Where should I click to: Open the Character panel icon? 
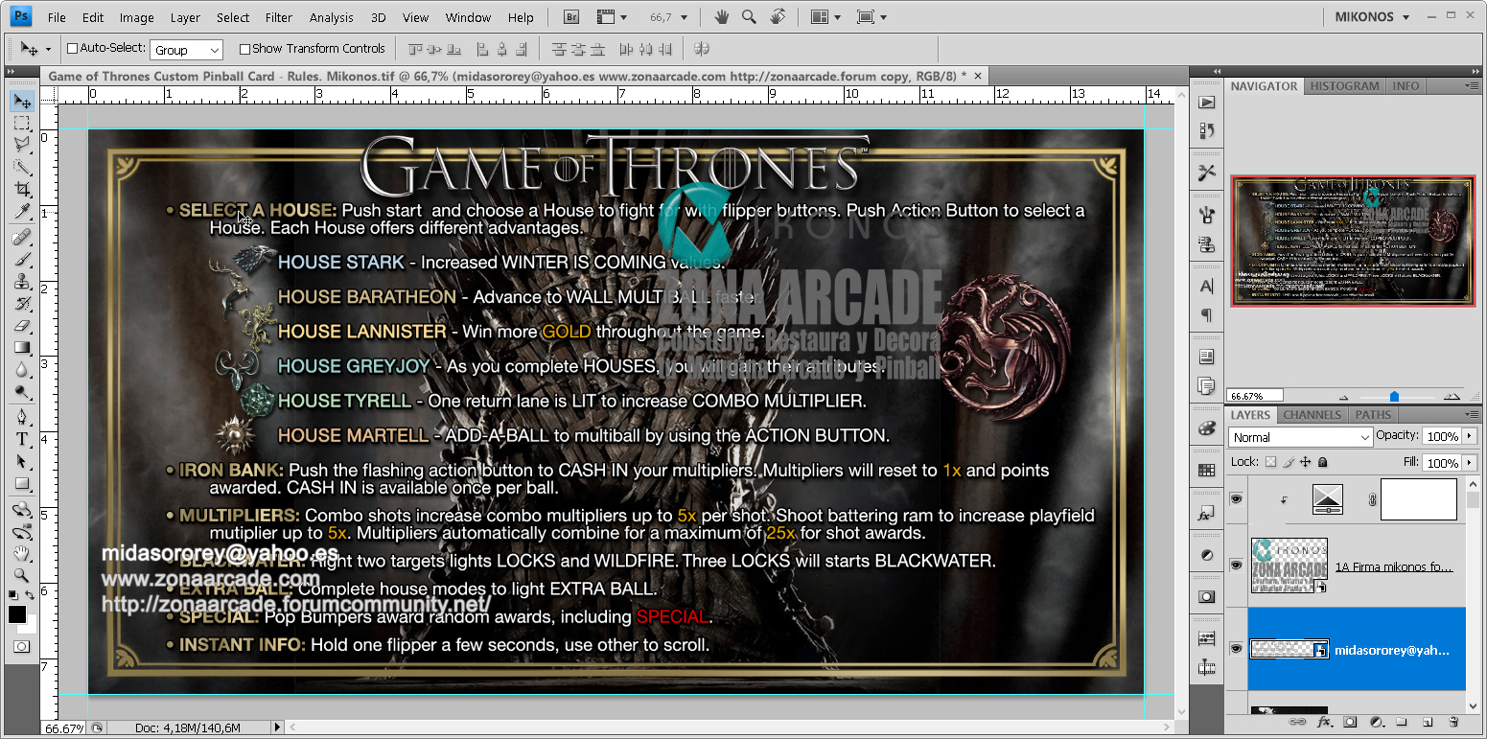tap(1207, 286)
